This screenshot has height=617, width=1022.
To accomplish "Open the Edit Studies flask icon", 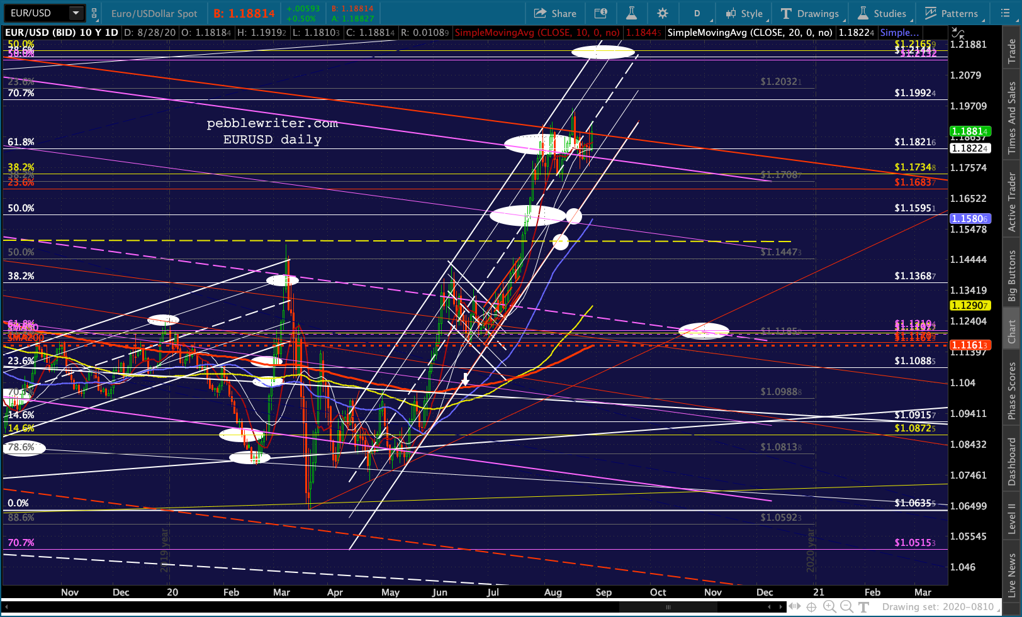I will (631, 13).
